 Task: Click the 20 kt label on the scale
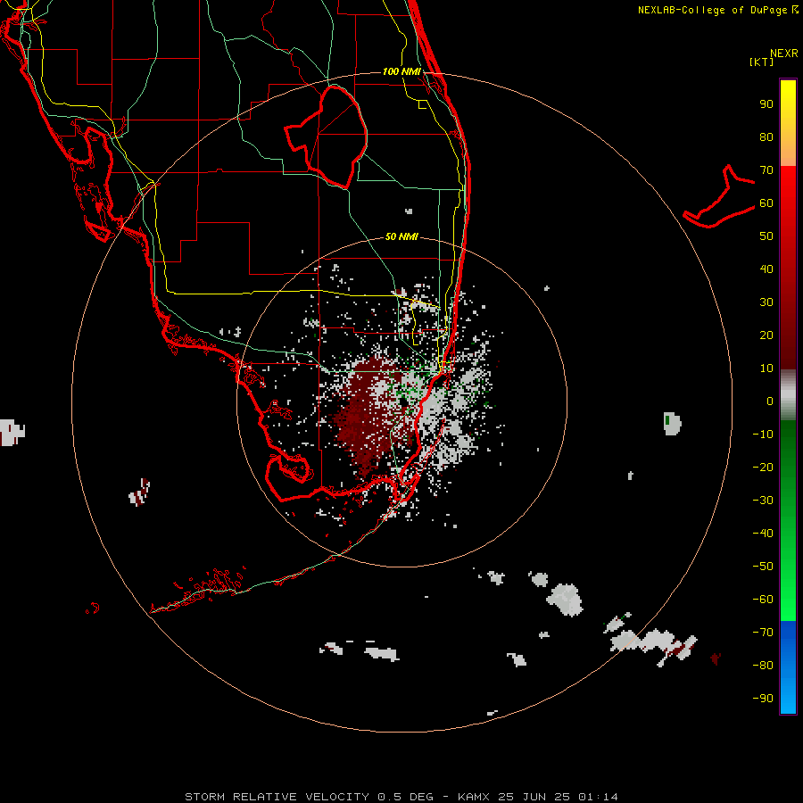(x=766, y=335)
